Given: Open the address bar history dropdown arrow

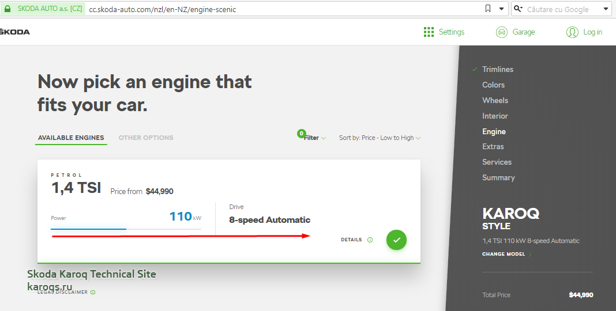Looking at the screenshot, I should (x=501, y=9).
